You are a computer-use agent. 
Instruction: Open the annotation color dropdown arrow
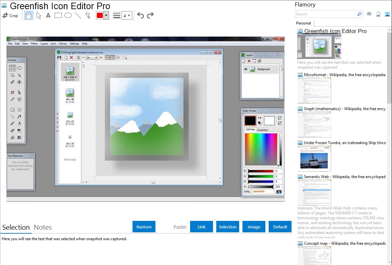[106, 15]
